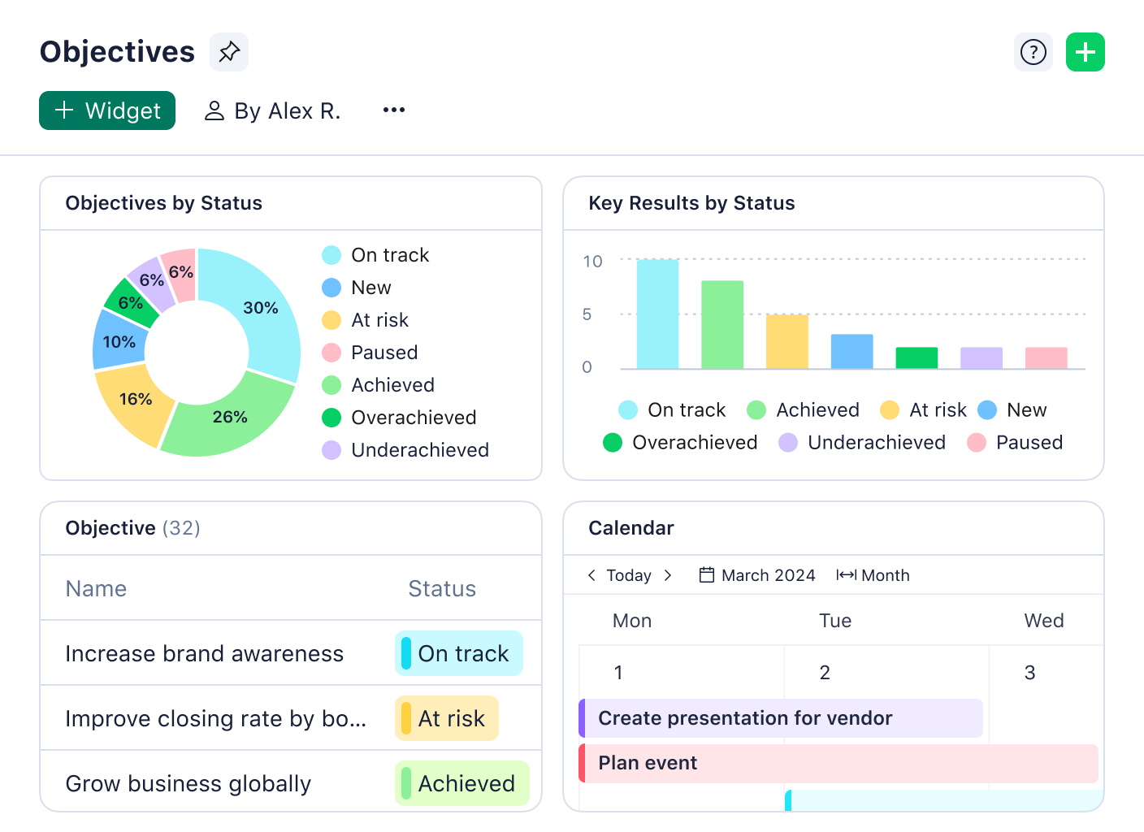Open the help icon in the top corner
1144x832 pixels.
pyautogui.click(x=1033, y=51)
